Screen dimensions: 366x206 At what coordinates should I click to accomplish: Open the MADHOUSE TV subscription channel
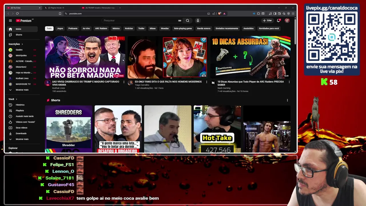tap(22, 84)
